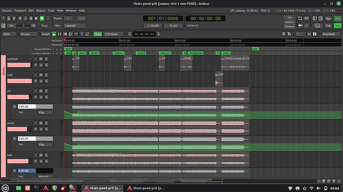343x192 pixels.
Task: Solo the tom track
Action: [x=46, y=75]
